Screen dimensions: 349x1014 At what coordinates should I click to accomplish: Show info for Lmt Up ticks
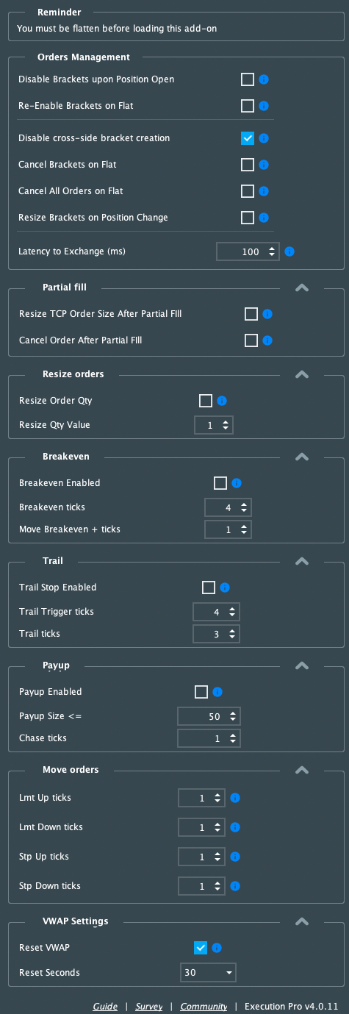[x=235, y=798]
